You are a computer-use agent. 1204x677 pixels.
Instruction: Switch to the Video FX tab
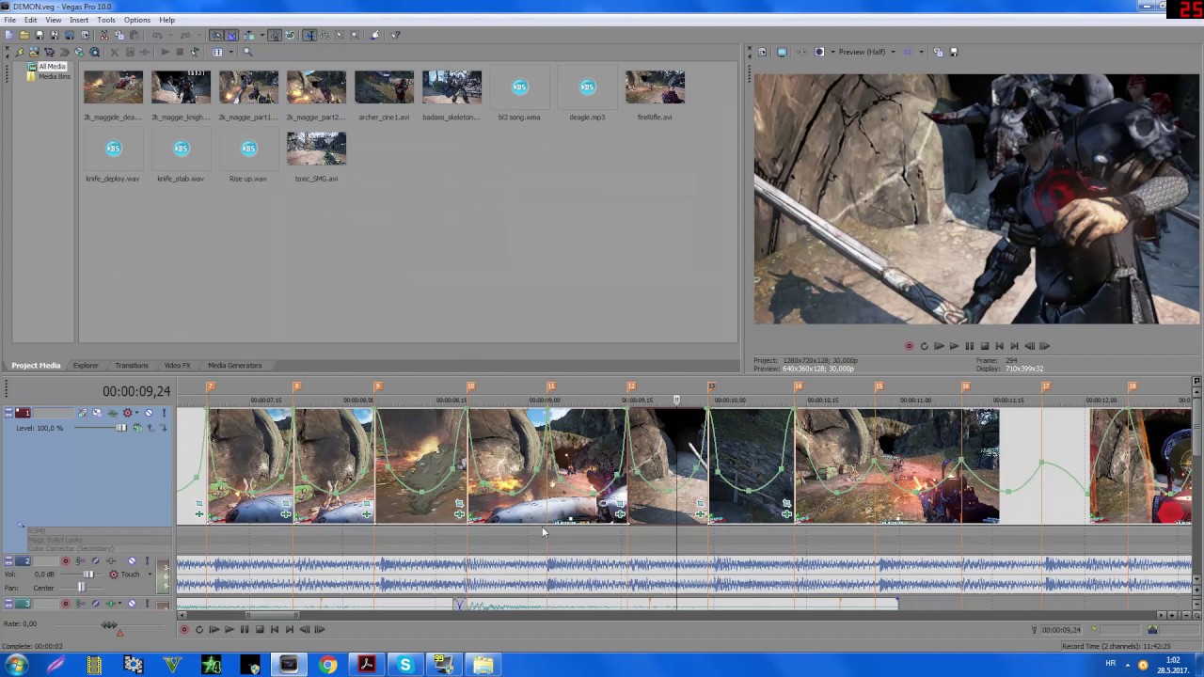177,366
